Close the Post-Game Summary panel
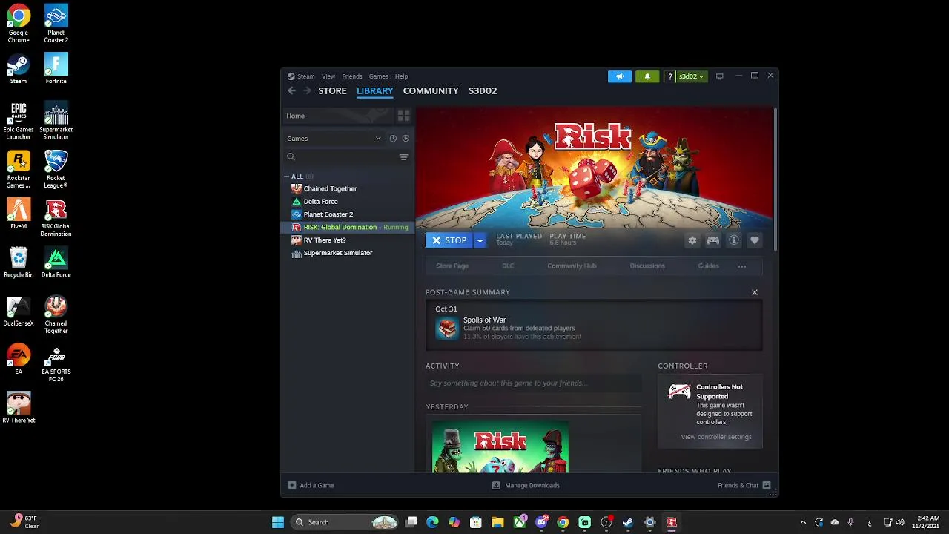Image resolution: width=949 pixels, height=534 pixels. click(755, 292)
